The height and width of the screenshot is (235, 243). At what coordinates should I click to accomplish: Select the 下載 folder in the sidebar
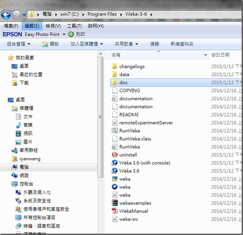click(20, 83)
